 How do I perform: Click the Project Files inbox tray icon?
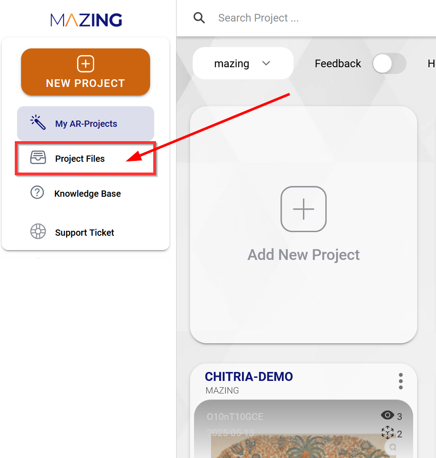[x=38, y=157]
